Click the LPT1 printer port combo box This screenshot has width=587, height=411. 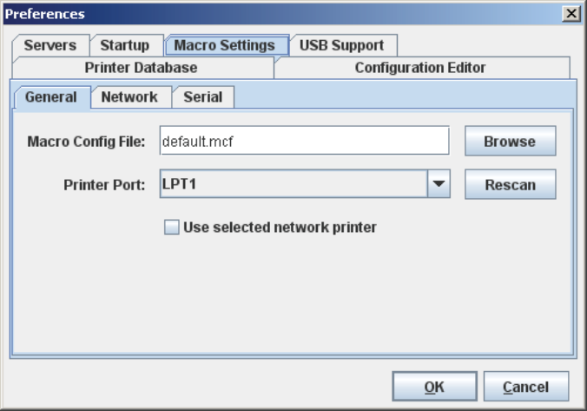[x=293, y=184]
